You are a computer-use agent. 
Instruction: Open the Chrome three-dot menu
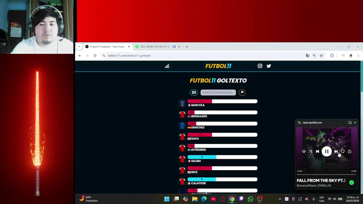[x=358, y=56]
